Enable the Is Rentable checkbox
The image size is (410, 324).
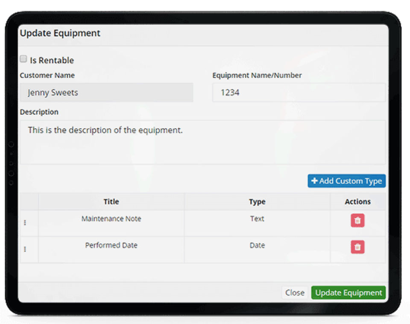click(23, 59)
